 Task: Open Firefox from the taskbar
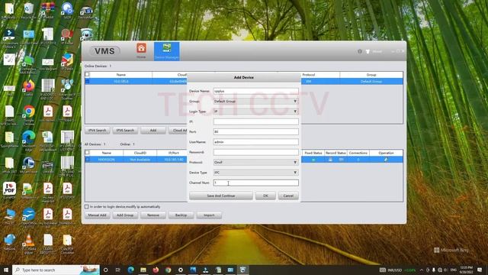point(156,270)
